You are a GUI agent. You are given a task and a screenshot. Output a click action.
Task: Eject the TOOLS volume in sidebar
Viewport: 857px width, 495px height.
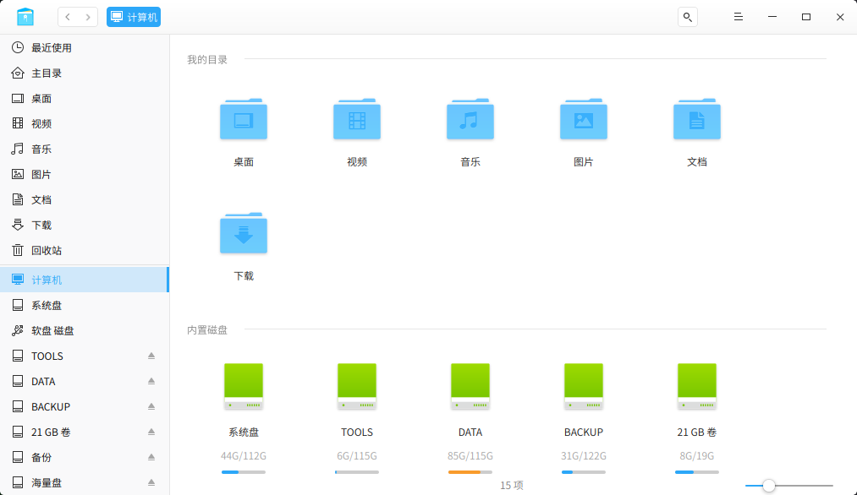click(x=151, y=356)
